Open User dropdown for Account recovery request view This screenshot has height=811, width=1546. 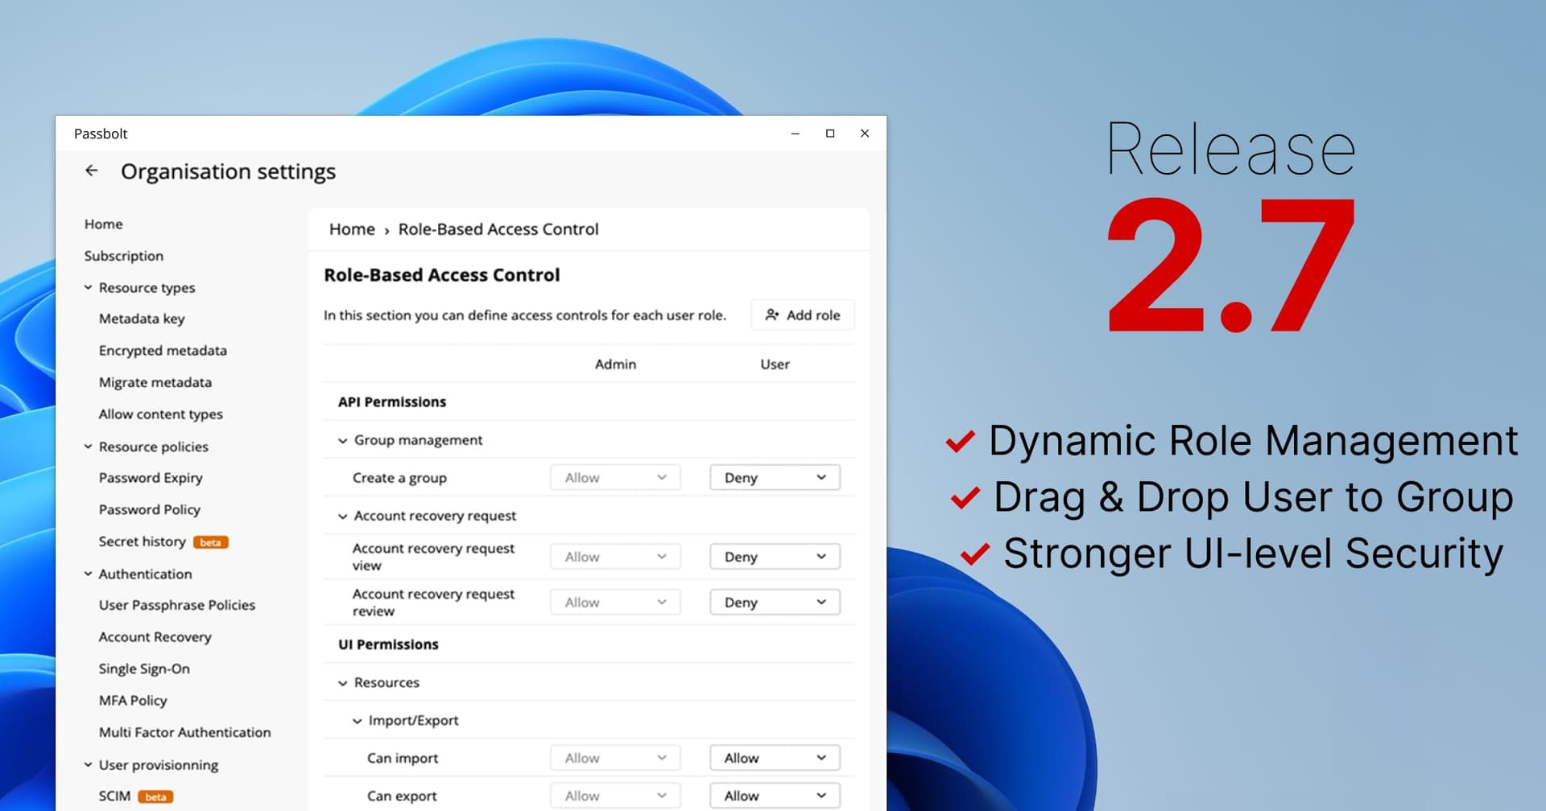click(x=775, y=556)
